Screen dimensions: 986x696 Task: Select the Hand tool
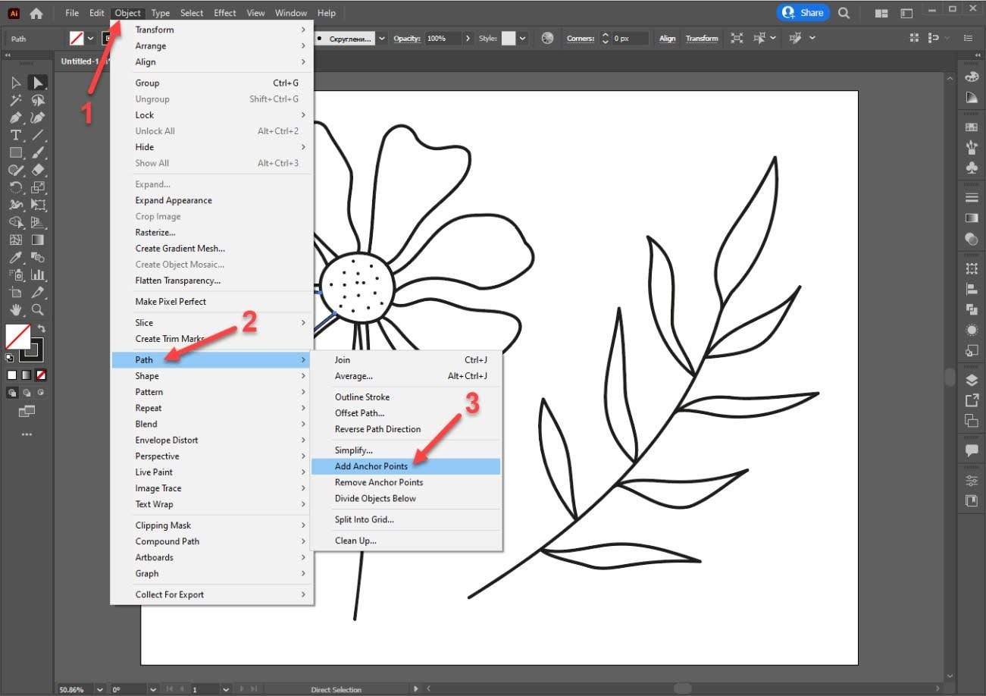[x=16, y=309]
